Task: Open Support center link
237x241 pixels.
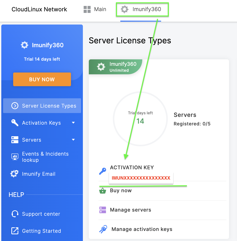Action: click(x=41, y=214)
